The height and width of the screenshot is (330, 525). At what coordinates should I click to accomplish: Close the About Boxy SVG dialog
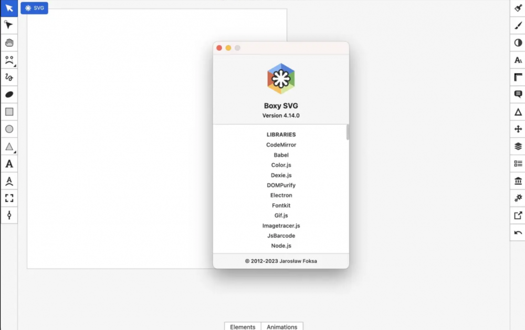219,48
